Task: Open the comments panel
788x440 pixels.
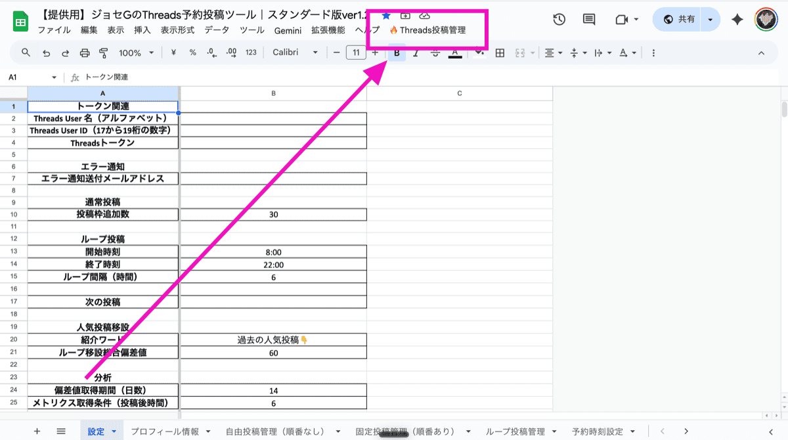Action: (589, 20)
